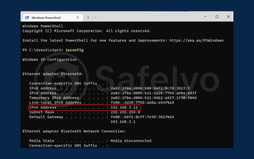Click the IPv4 Address label
Screen dimensions: 254x159
(43, 107)
